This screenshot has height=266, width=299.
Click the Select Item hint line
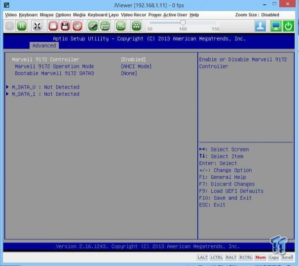221,156
